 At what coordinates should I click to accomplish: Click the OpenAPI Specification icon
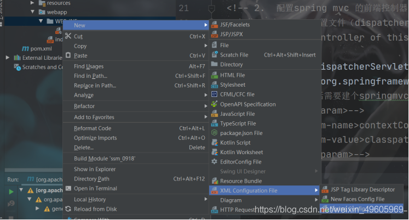click(215, 104)
